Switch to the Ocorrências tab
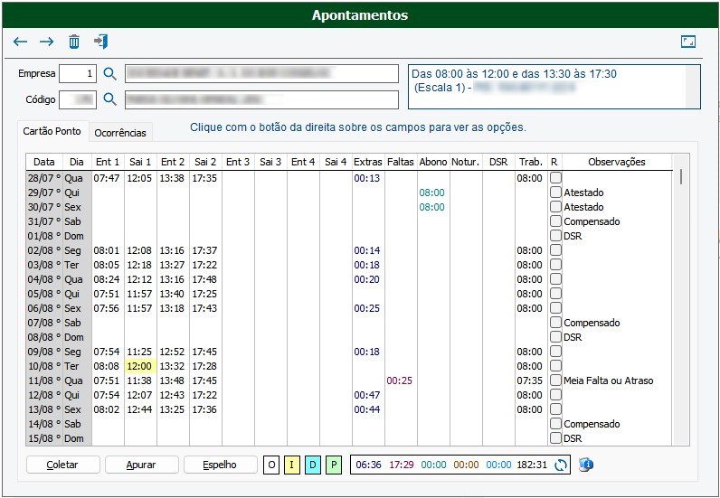720x498 pixels. click(120, 133)
